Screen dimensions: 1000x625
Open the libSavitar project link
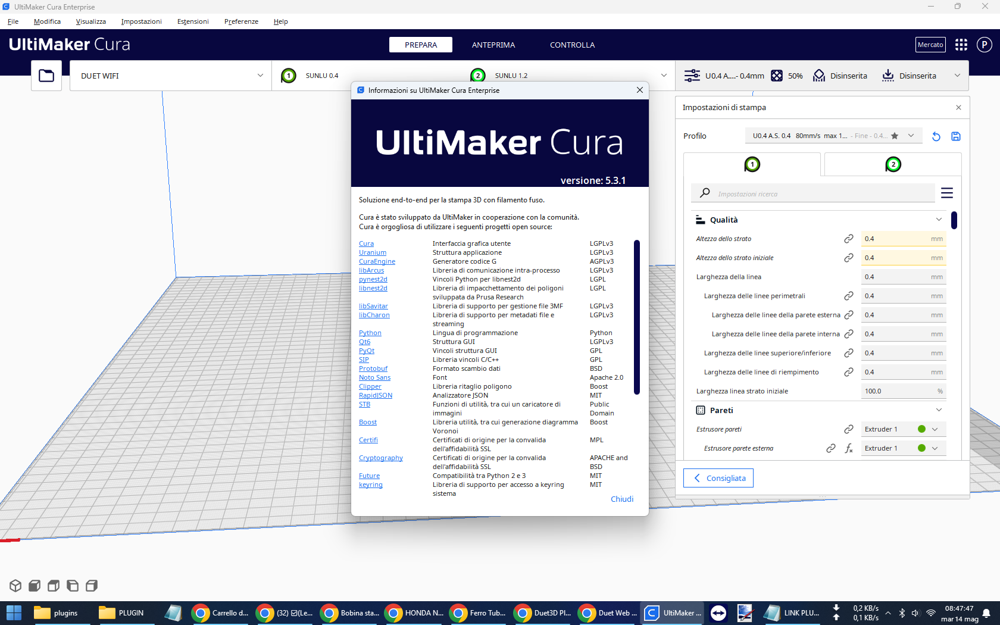point(373,306)
